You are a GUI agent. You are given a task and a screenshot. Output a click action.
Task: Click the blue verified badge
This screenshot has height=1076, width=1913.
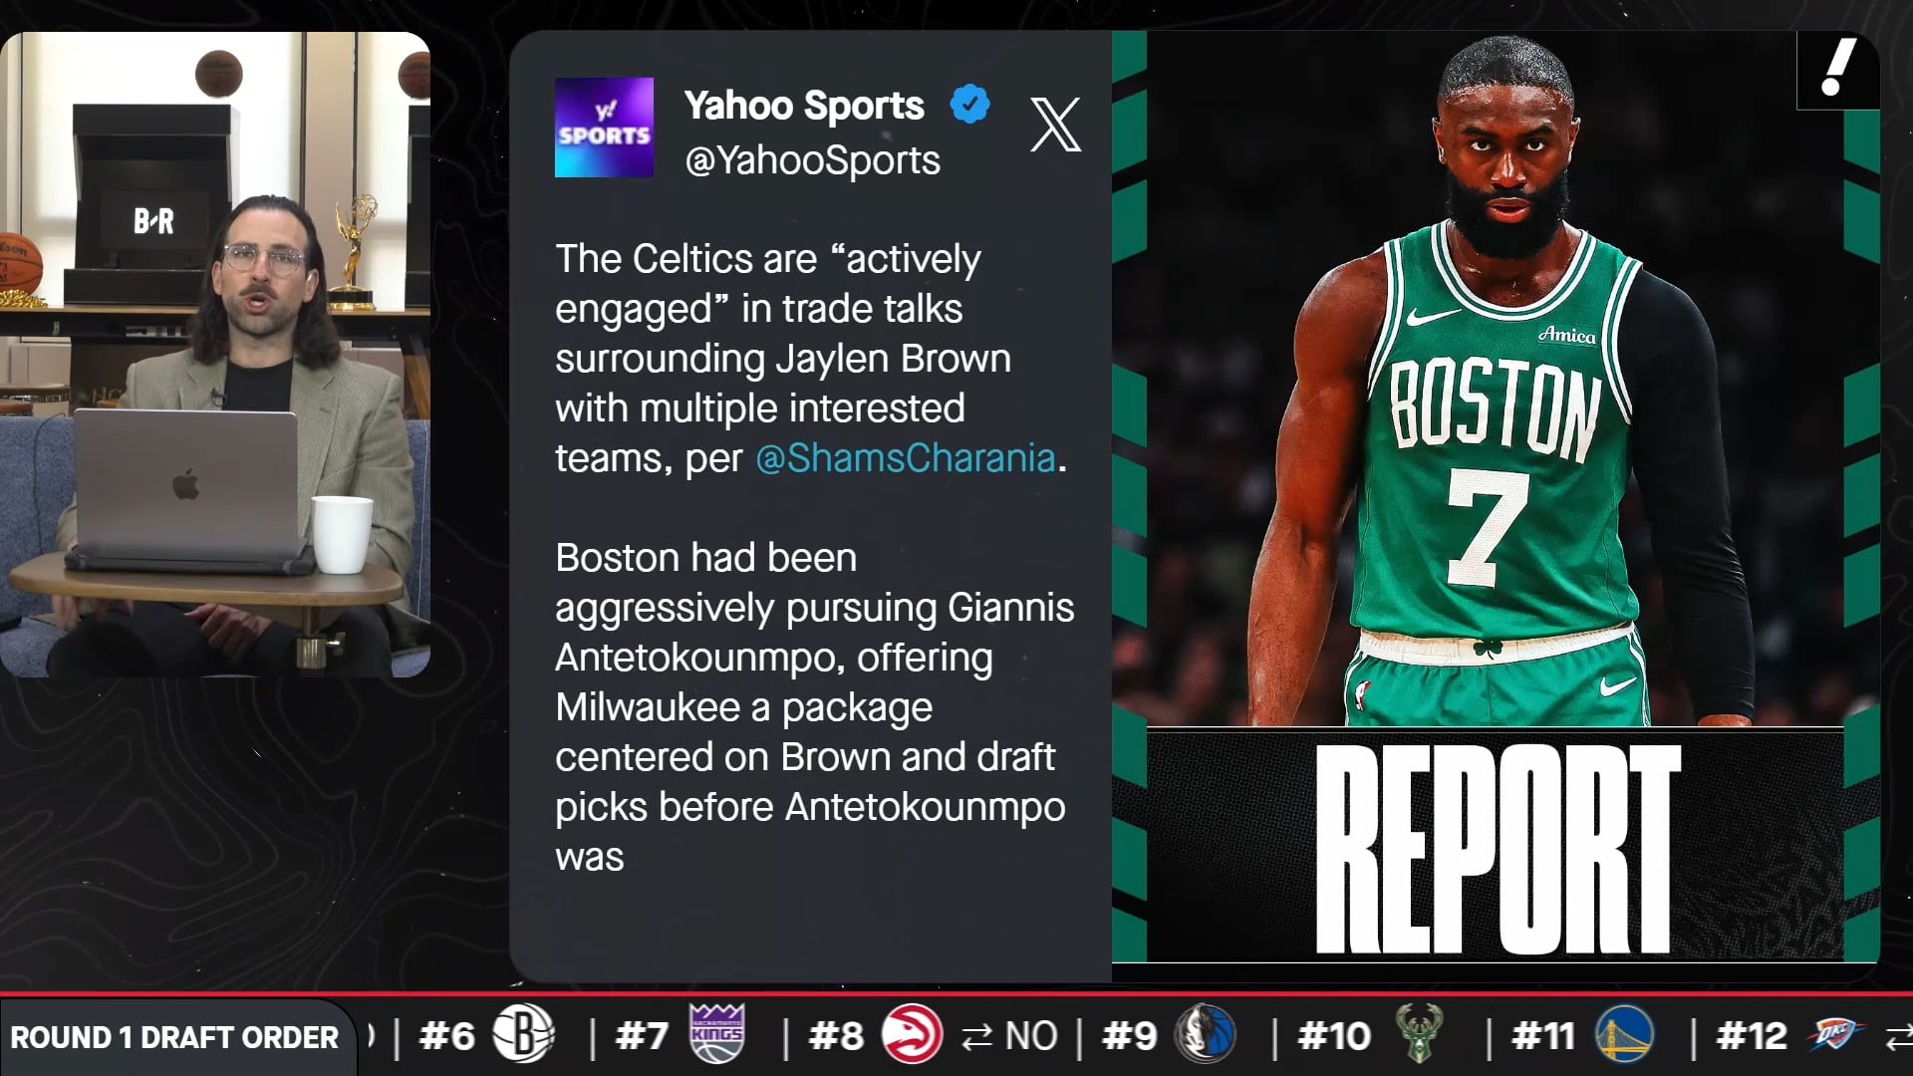[969, 104]
